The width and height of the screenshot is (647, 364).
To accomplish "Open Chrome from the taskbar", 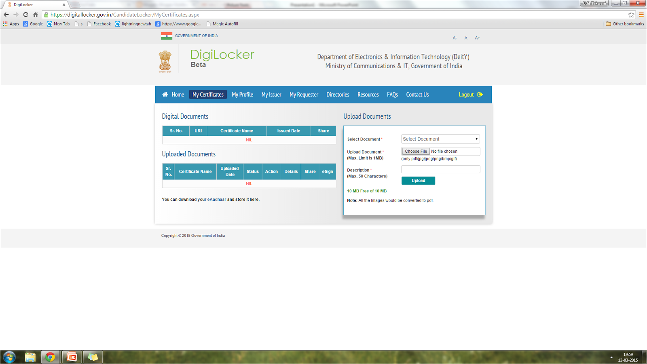I will click(x=50, y=357).
